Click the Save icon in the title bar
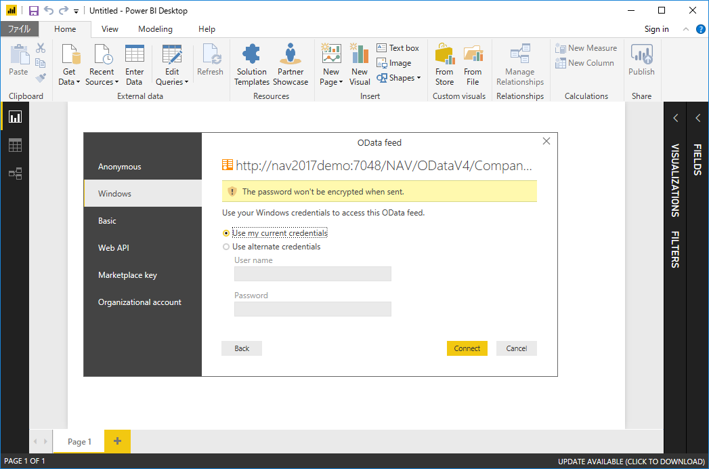Screen dimensions: 709x469 pos(33,10)
